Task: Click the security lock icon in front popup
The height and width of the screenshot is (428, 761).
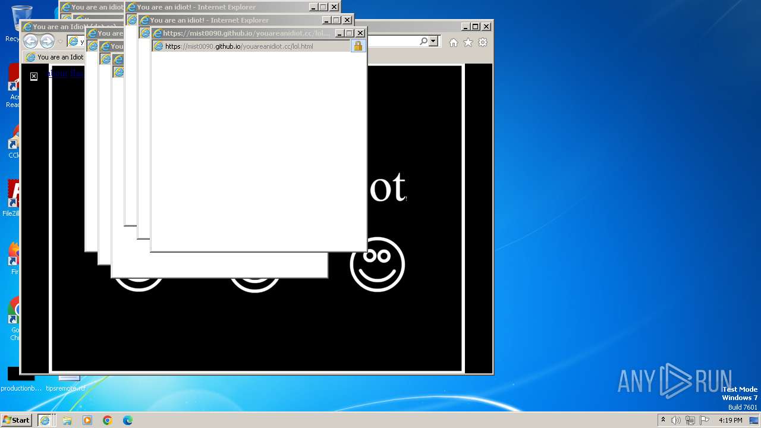Action: pyautogui.click(x=358, y=46)
